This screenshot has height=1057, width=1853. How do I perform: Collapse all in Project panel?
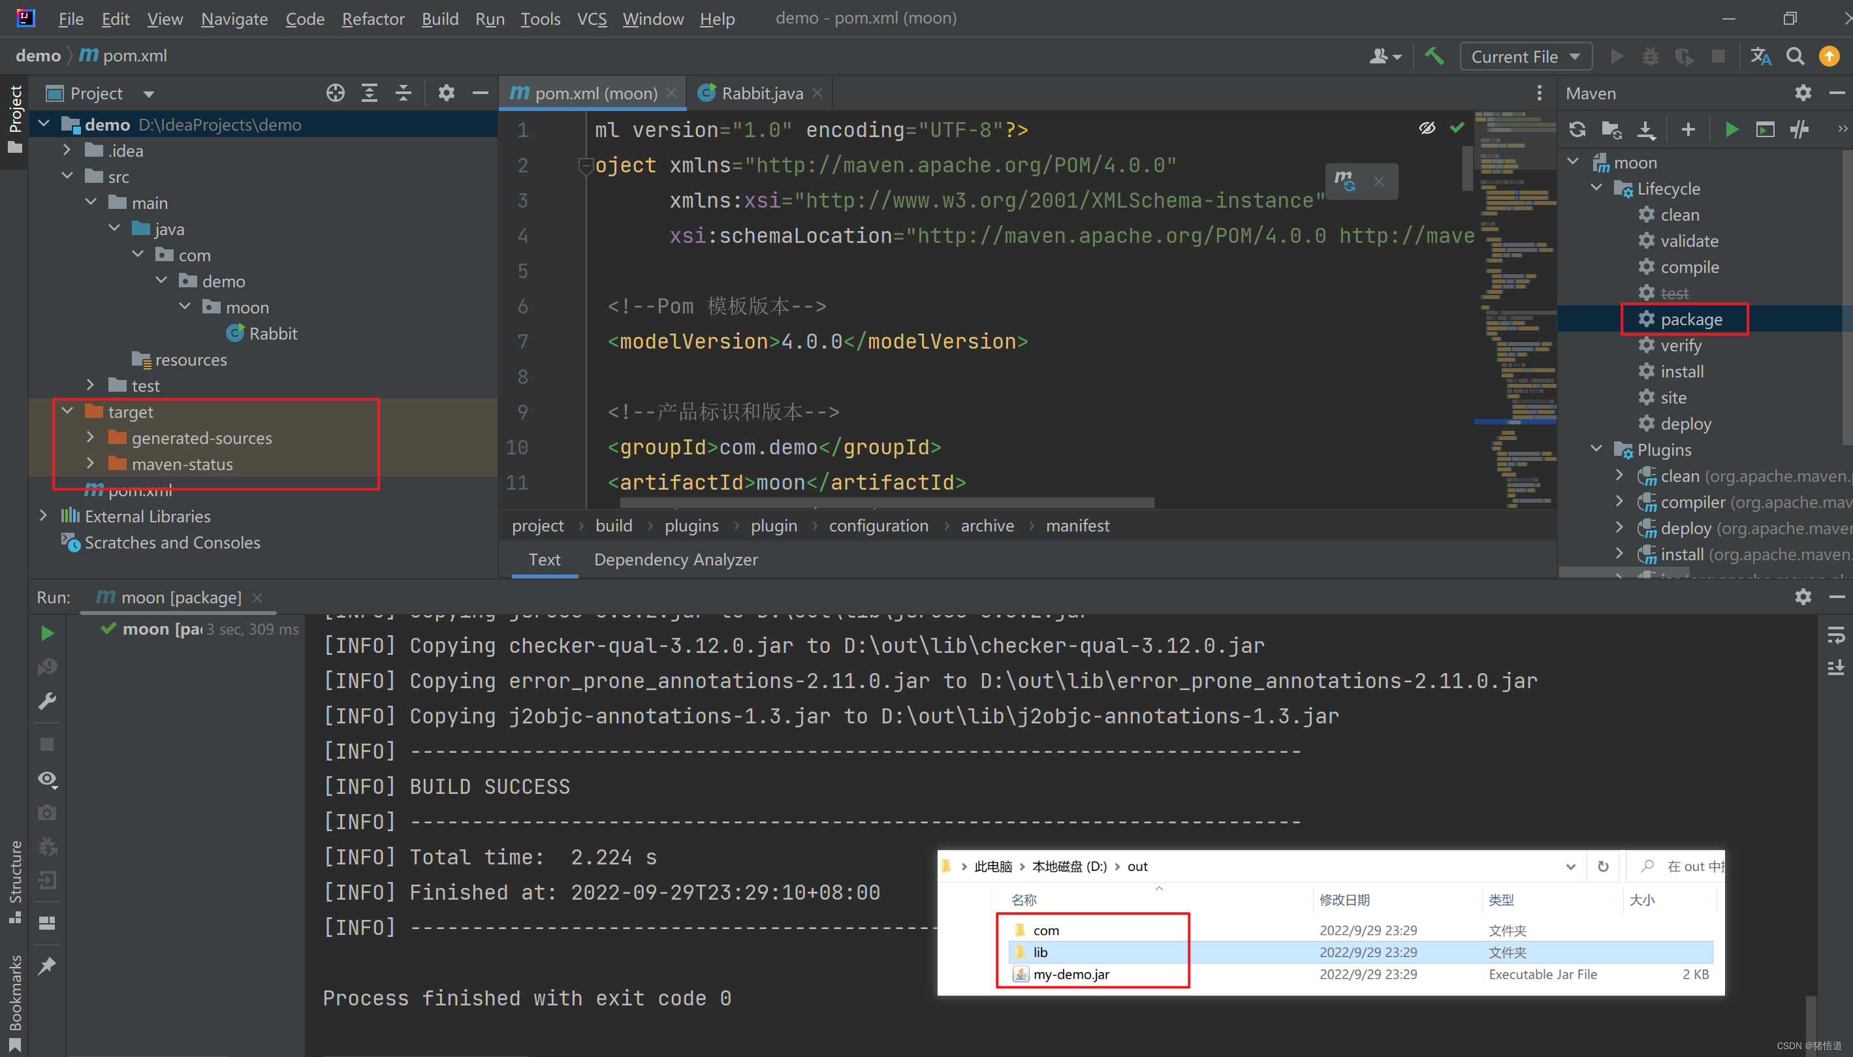point(404,93)
